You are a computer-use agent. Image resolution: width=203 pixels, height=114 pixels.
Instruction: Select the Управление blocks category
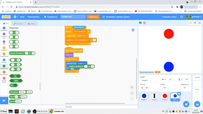pyautogui.click(x=4, y=55)
